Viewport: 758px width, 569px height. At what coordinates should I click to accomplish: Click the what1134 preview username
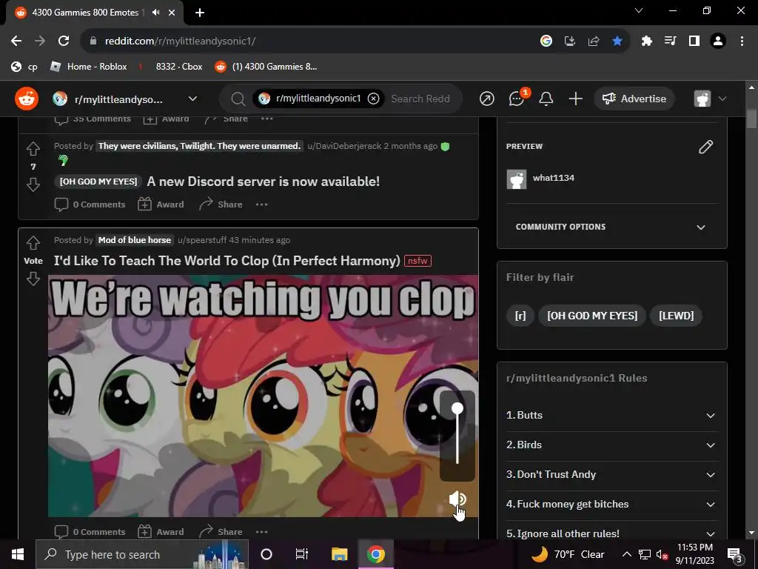coord(554,178)
